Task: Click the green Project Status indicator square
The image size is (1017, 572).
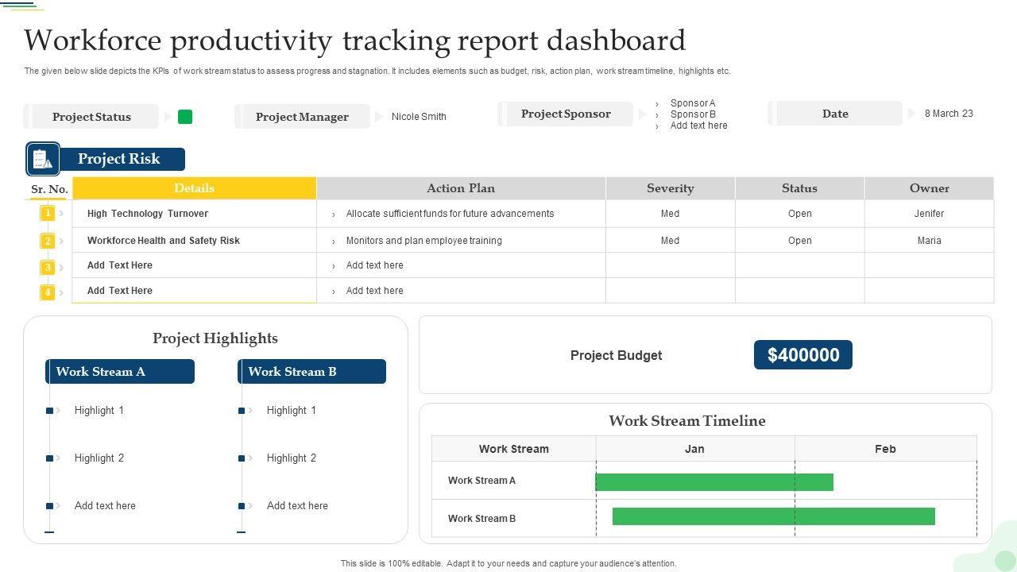Action: [185, 117]
